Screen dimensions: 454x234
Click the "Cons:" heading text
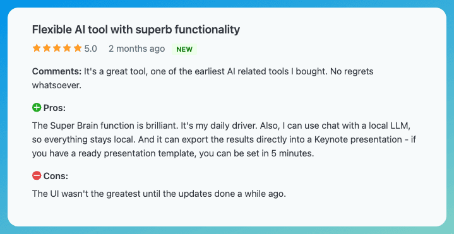(56, 176)
